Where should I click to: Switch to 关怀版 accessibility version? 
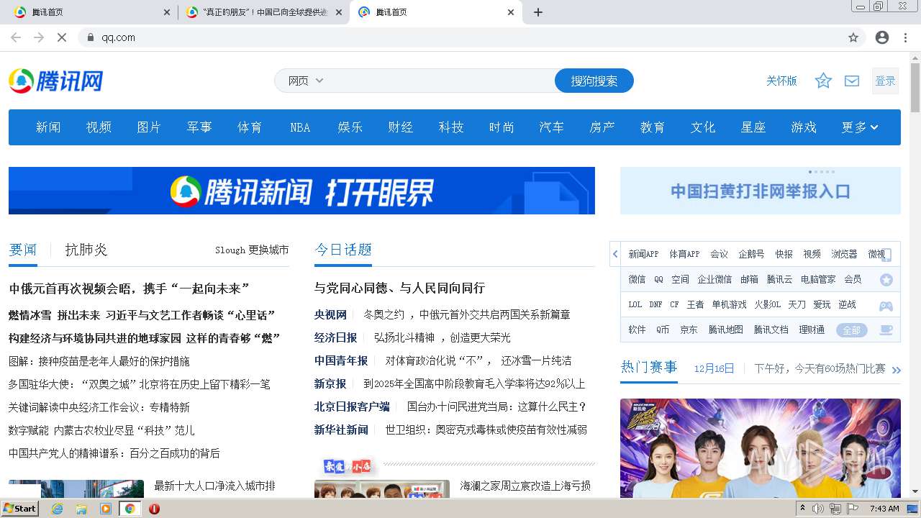(x=781, y=81)
